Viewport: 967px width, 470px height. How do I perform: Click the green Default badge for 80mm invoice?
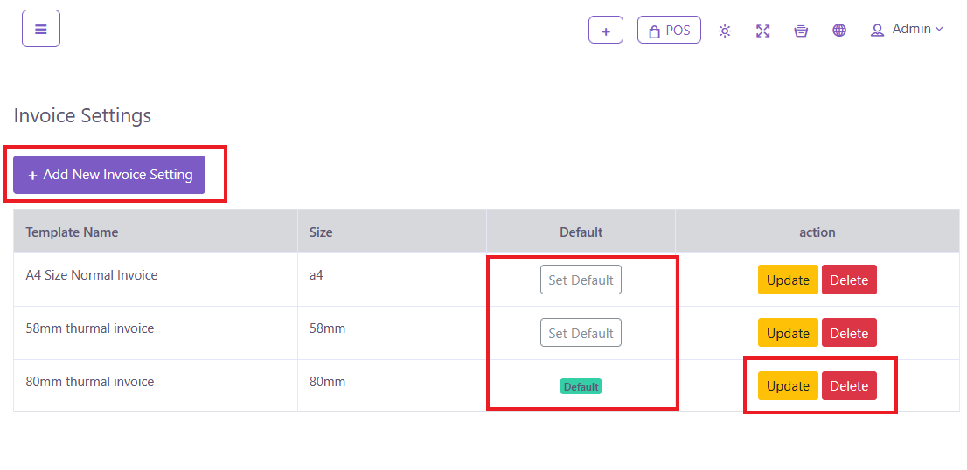[581, 386]
